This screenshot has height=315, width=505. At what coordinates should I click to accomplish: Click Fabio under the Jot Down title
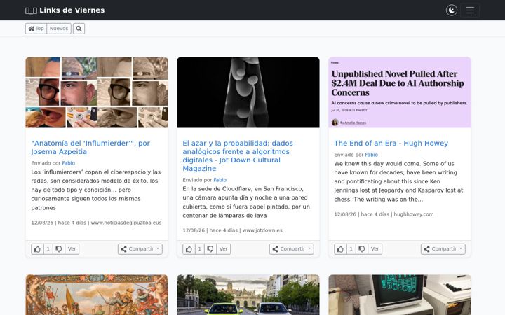pos(220,180)
